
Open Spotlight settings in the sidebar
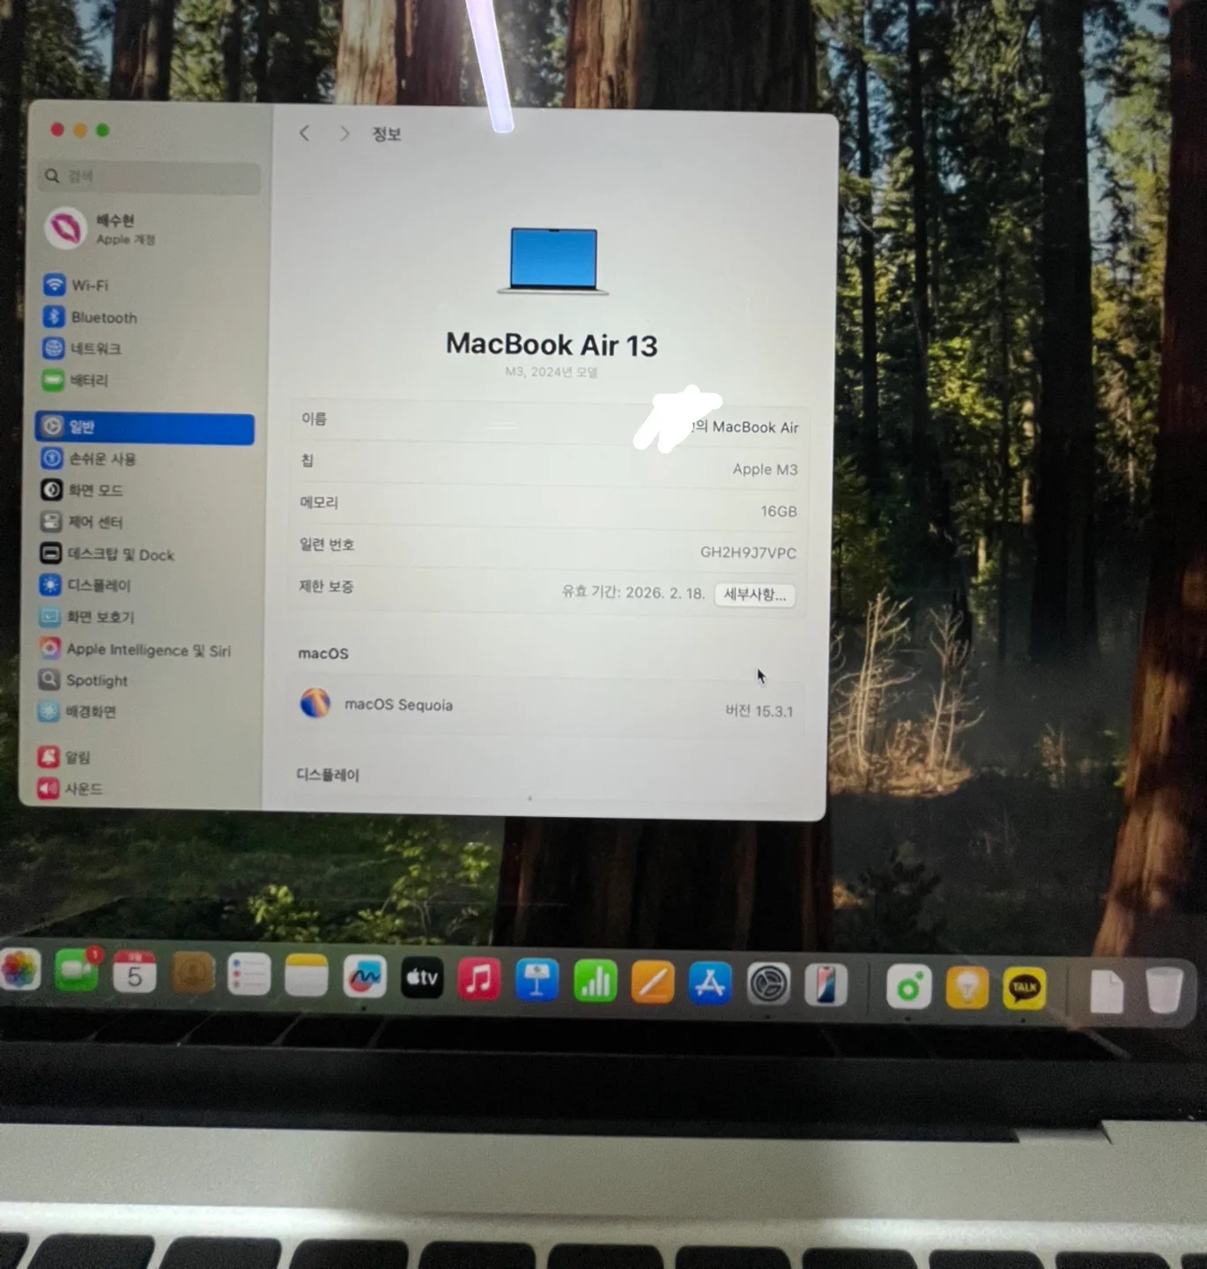(84, 680)
